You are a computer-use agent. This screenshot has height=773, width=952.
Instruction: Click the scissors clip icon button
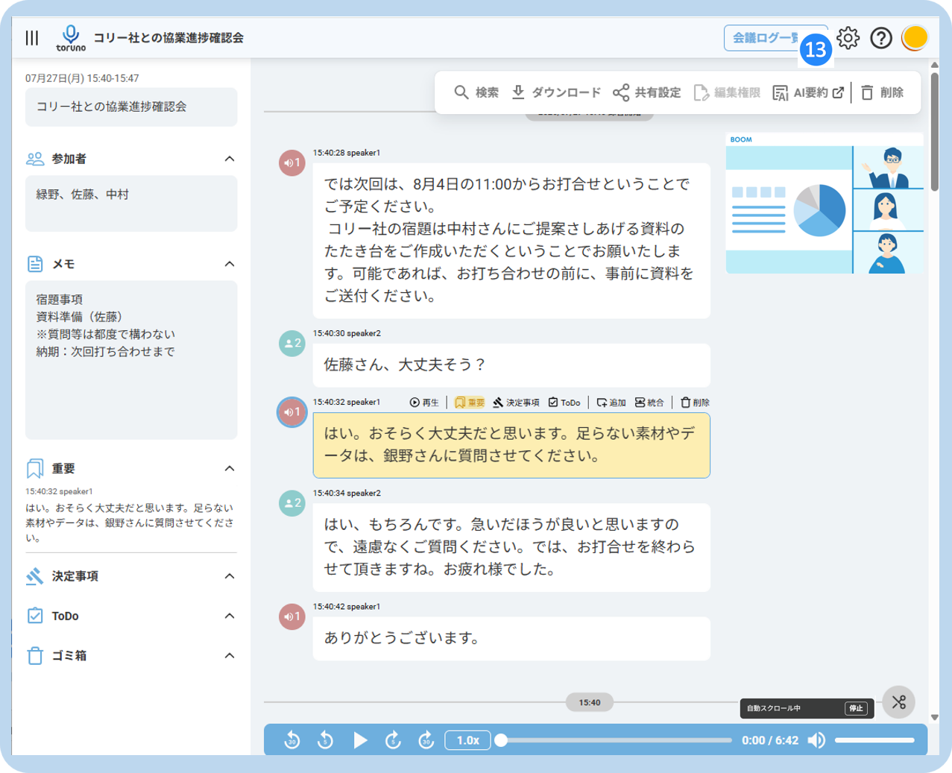click(899, 702)
